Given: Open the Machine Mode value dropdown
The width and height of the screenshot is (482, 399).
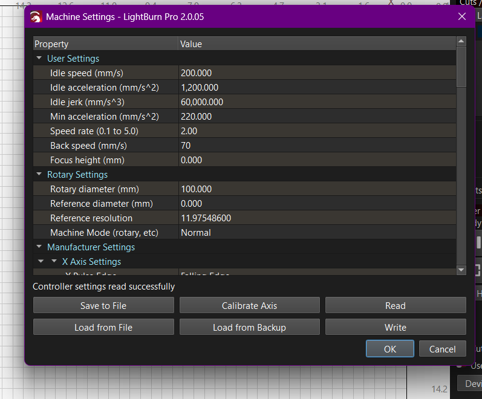Looking at the screenshot, I should tap(316, 233).
